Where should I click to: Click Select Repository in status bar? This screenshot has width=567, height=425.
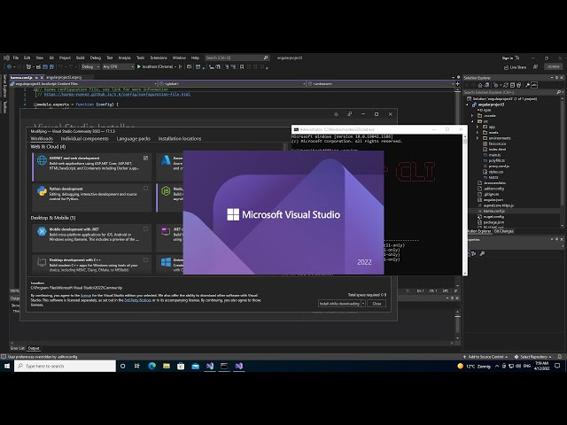click(x=533, y=357)
